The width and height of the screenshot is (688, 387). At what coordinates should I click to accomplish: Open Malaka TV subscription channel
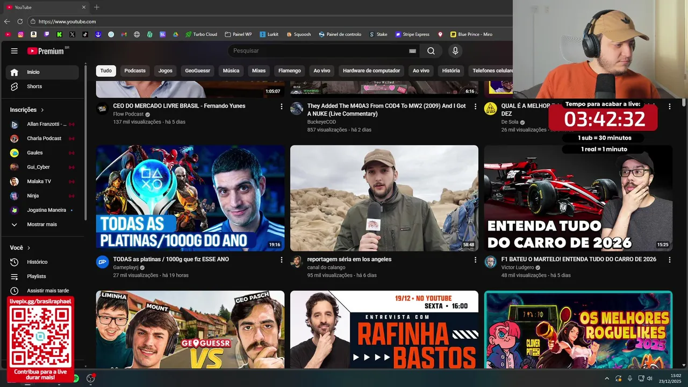42,182
